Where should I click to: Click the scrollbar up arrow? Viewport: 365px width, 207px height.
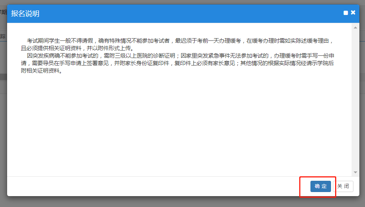tap(355, 28)
